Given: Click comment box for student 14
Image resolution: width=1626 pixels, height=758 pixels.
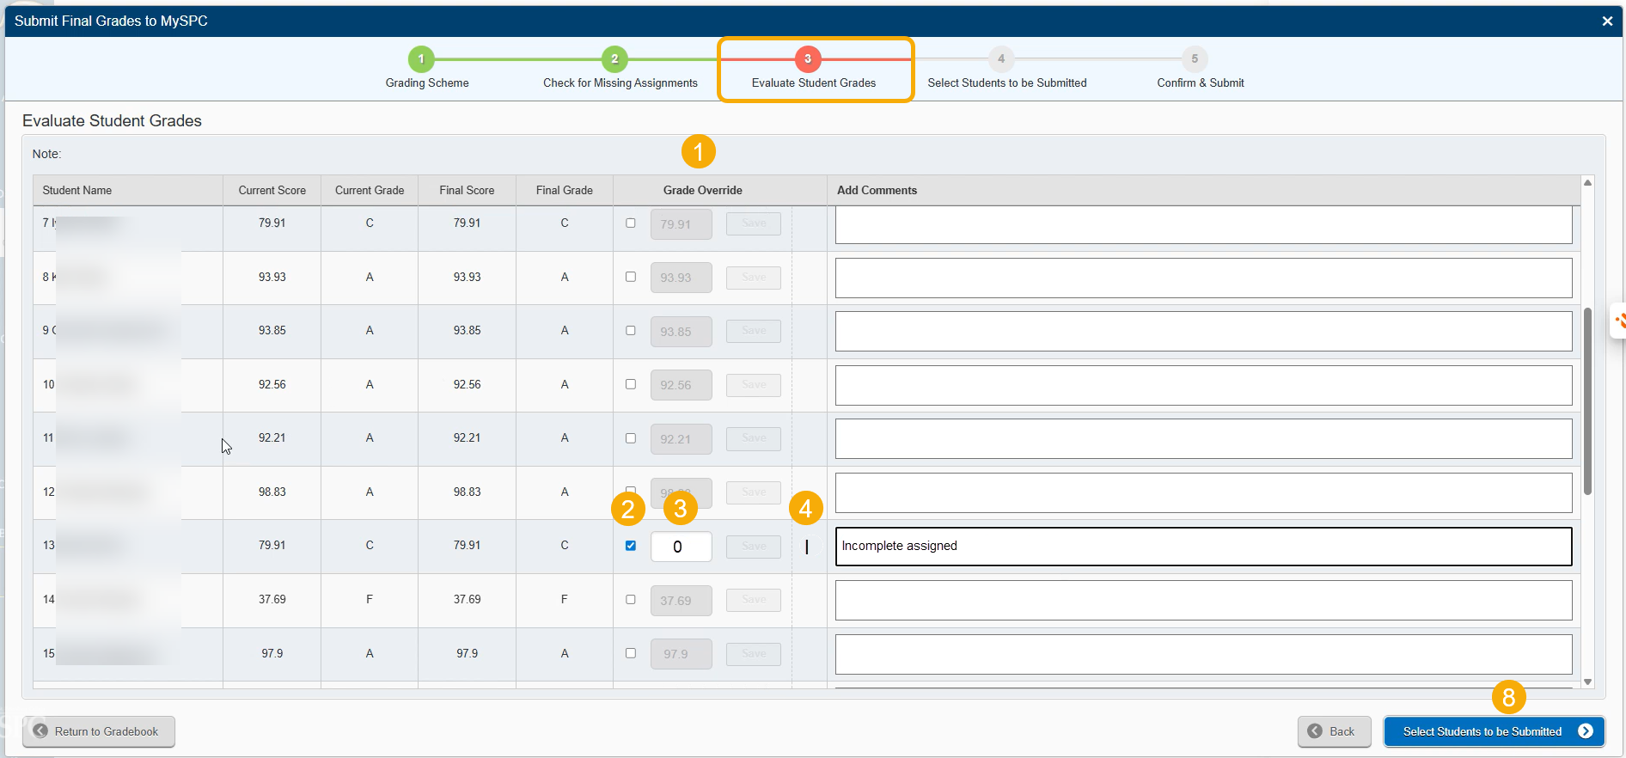Looking at the screenshot, I should [x=1204, y=601].
